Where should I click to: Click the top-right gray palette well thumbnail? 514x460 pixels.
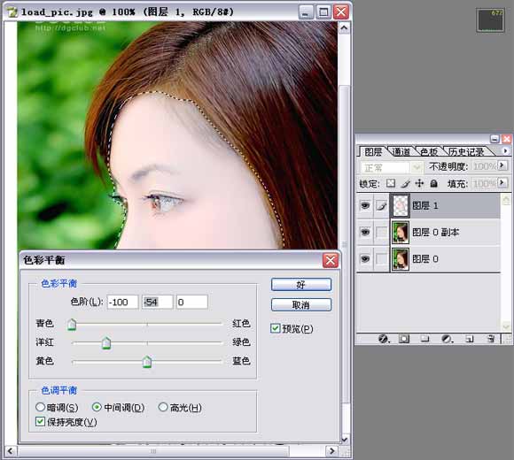[490, 20]
